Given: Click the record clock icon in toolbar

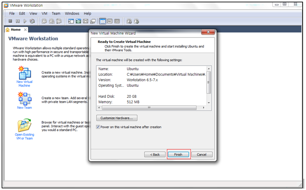Looking at the screenshot, I should (x=129, y=21).
